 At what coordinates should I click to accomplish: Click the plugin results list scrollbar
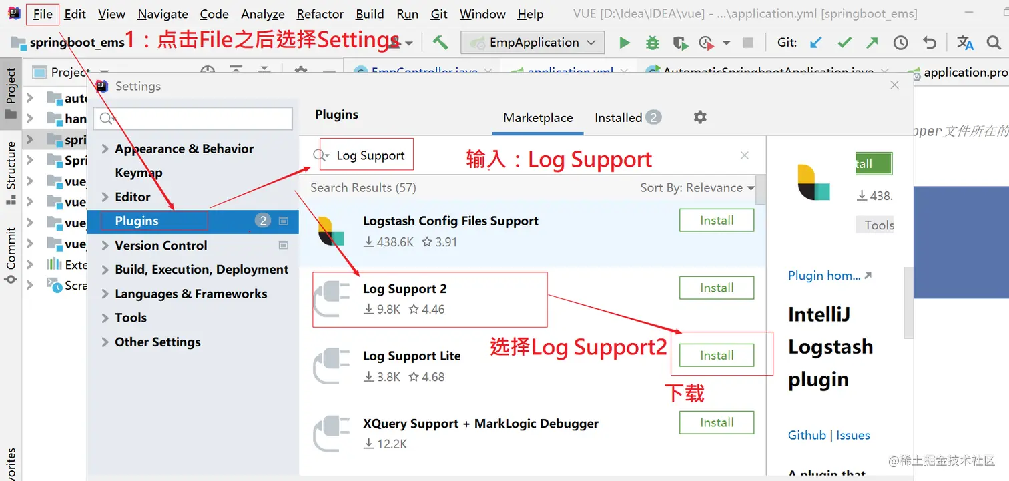coord(760,189)
